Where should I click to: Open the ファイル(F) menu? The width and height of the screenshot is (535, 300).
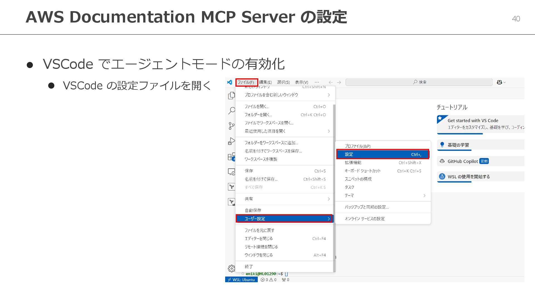246,82
